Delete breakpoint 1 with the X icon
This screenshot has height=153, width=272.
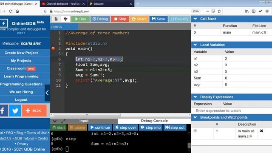coord(261,131)
